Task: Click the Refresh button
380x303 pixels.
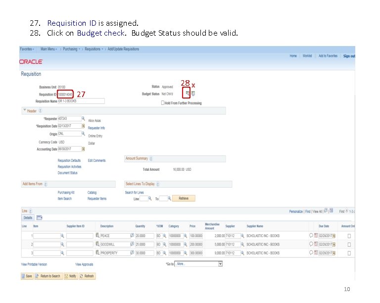Action: click(x=87, y=276)
